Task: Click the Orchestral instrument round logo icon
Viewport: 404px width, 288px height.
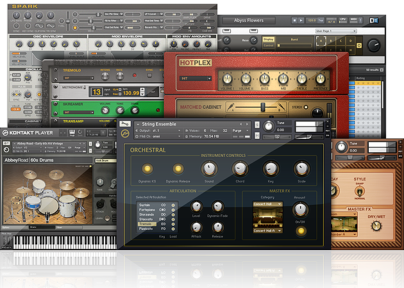Action: [124, 134]
